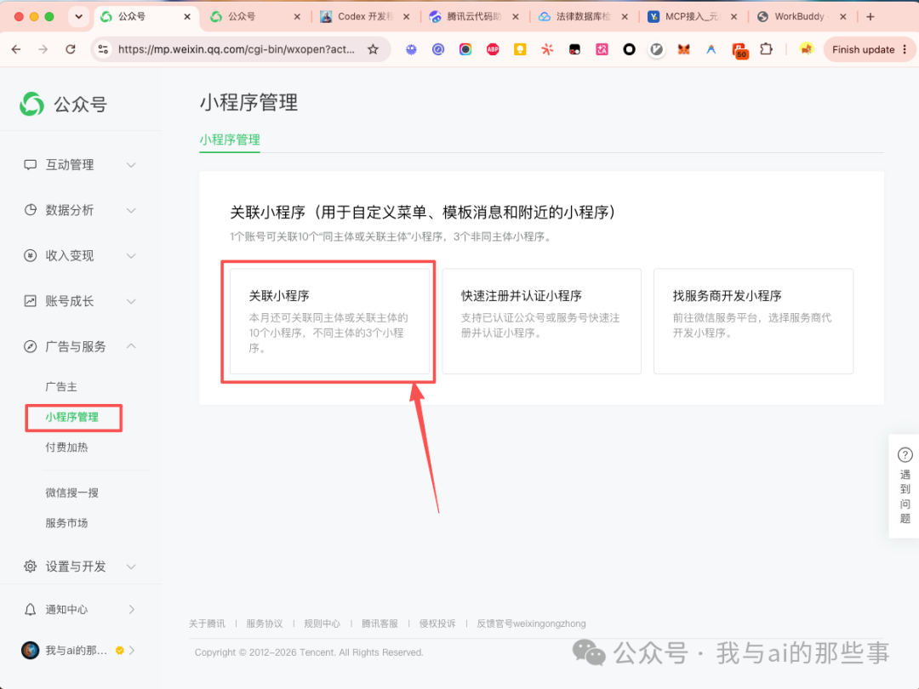Switch to the 法律数据库 browser tab
919x689 pixels.
click(581, 17)
